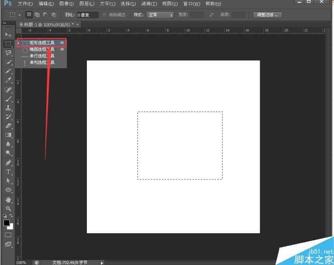This screenshot has height=265, width=334.
Task: Select the Hand tool
Action: coord(8,200)
